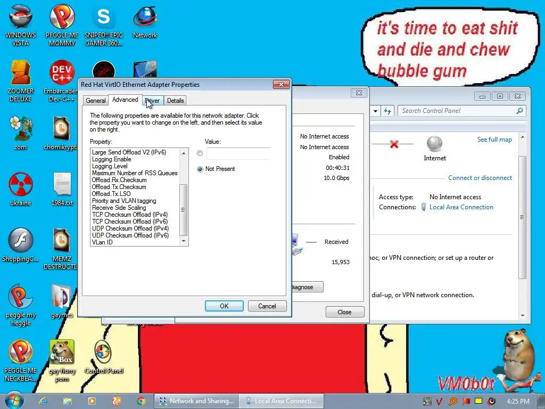This screenshot has width=545, height=409.
Task: Select the PEGGLE ME MOMMY desktop icon
Action: click(62, 24)
